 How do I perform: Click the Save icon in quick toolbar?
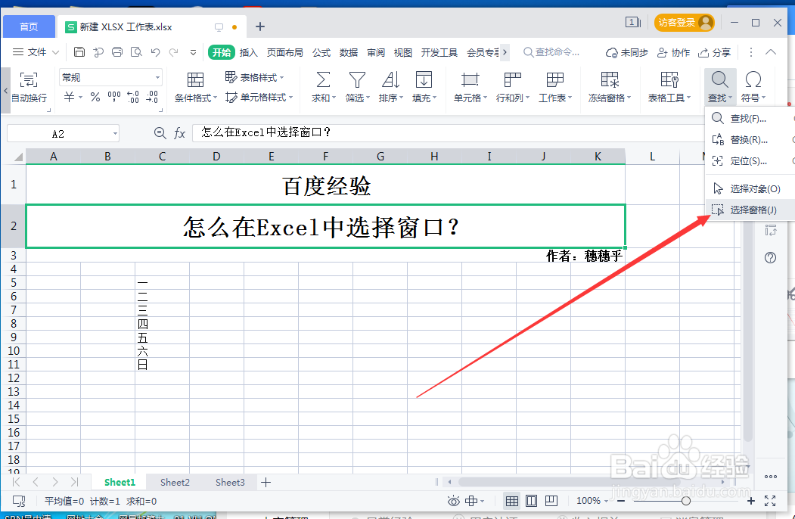tap(79, 51)
